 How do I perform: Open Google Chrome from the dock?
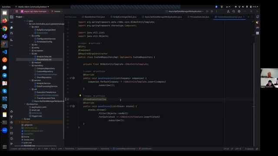coord(5,29)
